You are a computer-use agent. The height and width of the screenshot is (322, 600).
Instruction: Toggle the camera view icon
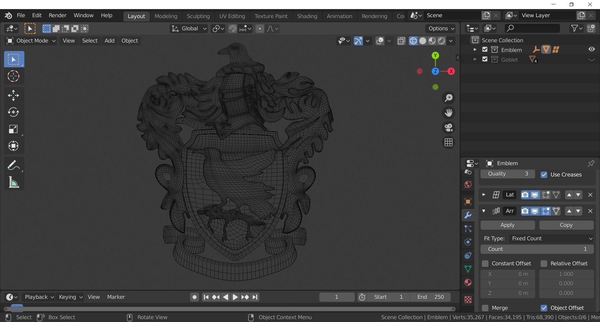(x=448, y=128)
